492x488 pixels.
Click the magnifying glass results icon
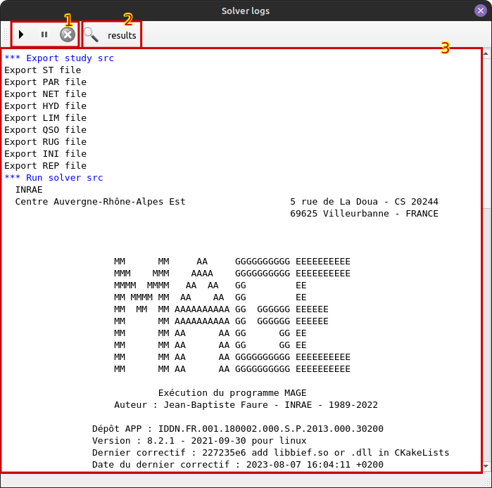click(91, 34)
